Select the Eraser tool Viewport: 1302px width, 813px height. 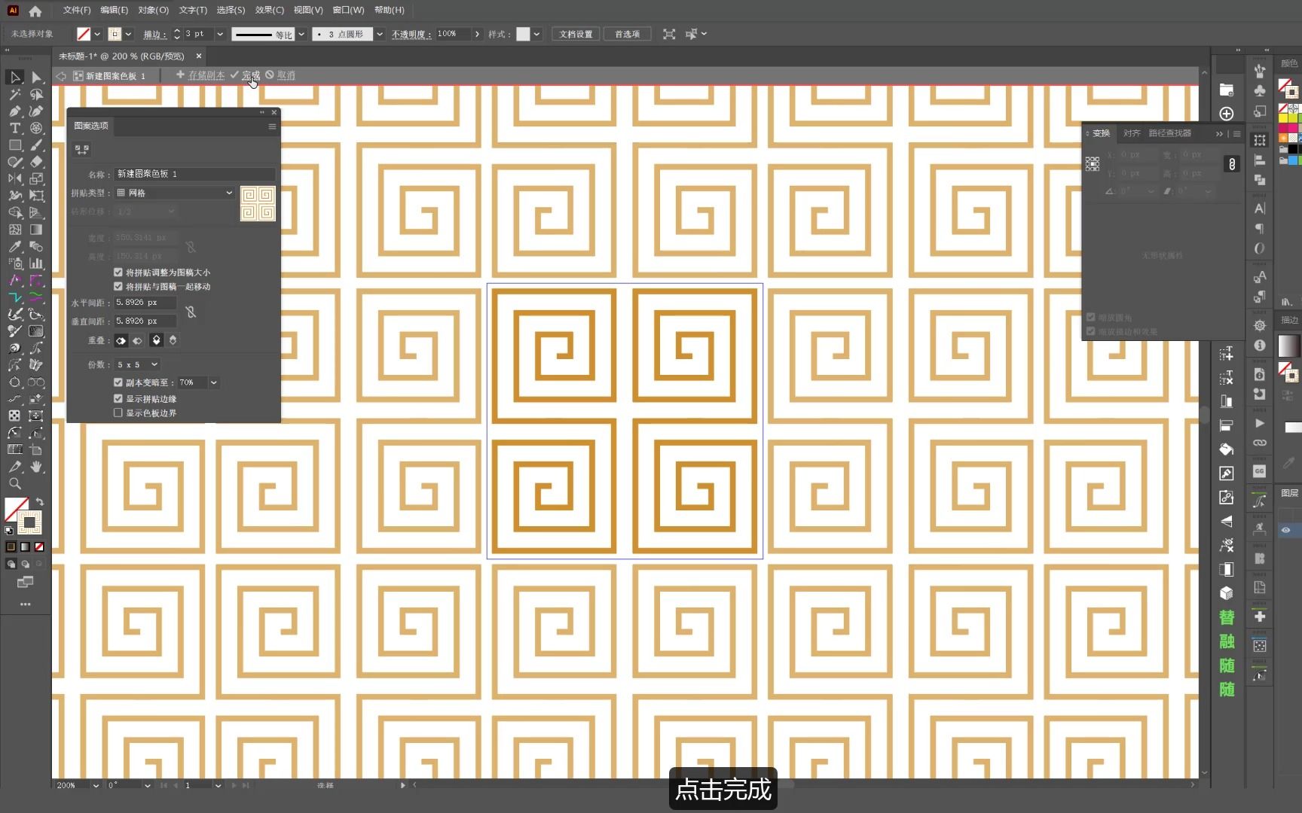pyautogui.click(x=36, y=162)
